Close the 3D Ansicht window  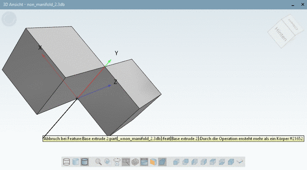pos(302,4)
